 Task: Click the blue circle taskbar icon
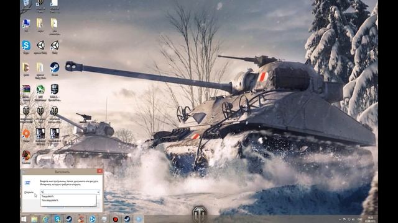pos(93,219)
